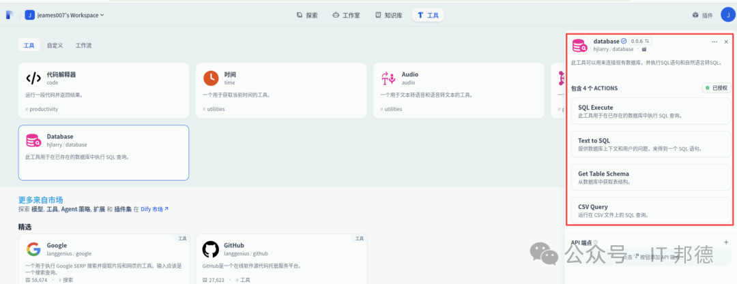The width and height of the screenshot is (737, 284).
Task: Click the verified badge beside database
Action: [x=624, y=42]
